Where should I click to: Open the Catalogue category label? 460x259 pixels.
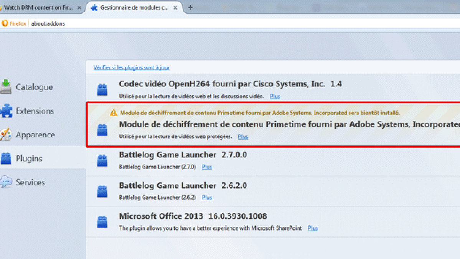pos(34,87)
